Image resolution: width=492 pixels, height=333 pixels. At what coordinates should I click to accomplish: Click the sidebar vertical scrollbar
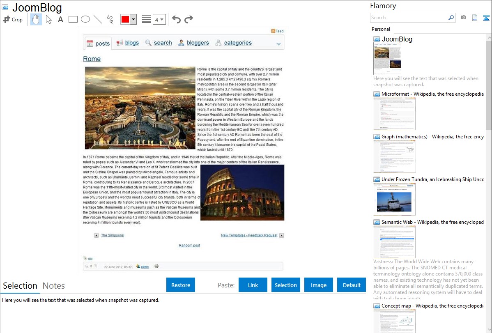[x=489, y=85]
